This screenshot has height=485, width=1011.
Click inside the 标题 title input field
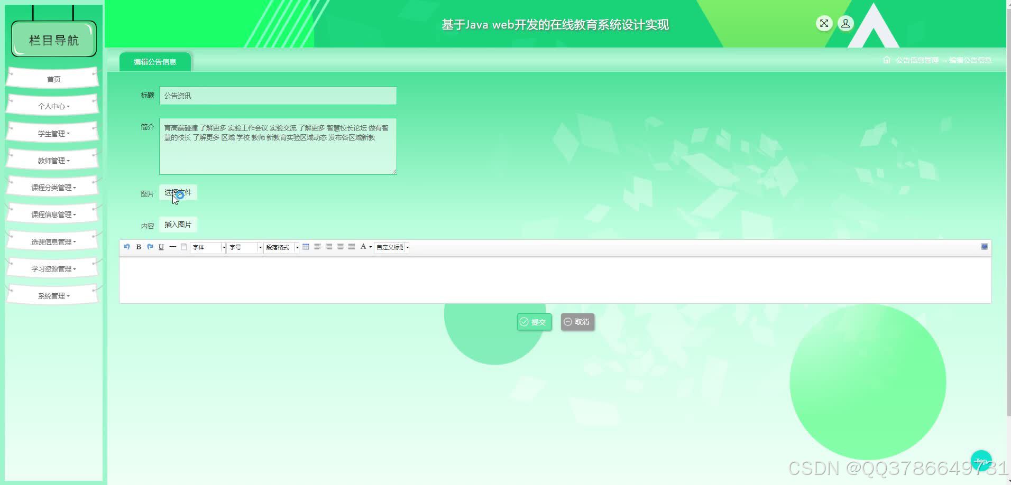click(x=277, y=96)
